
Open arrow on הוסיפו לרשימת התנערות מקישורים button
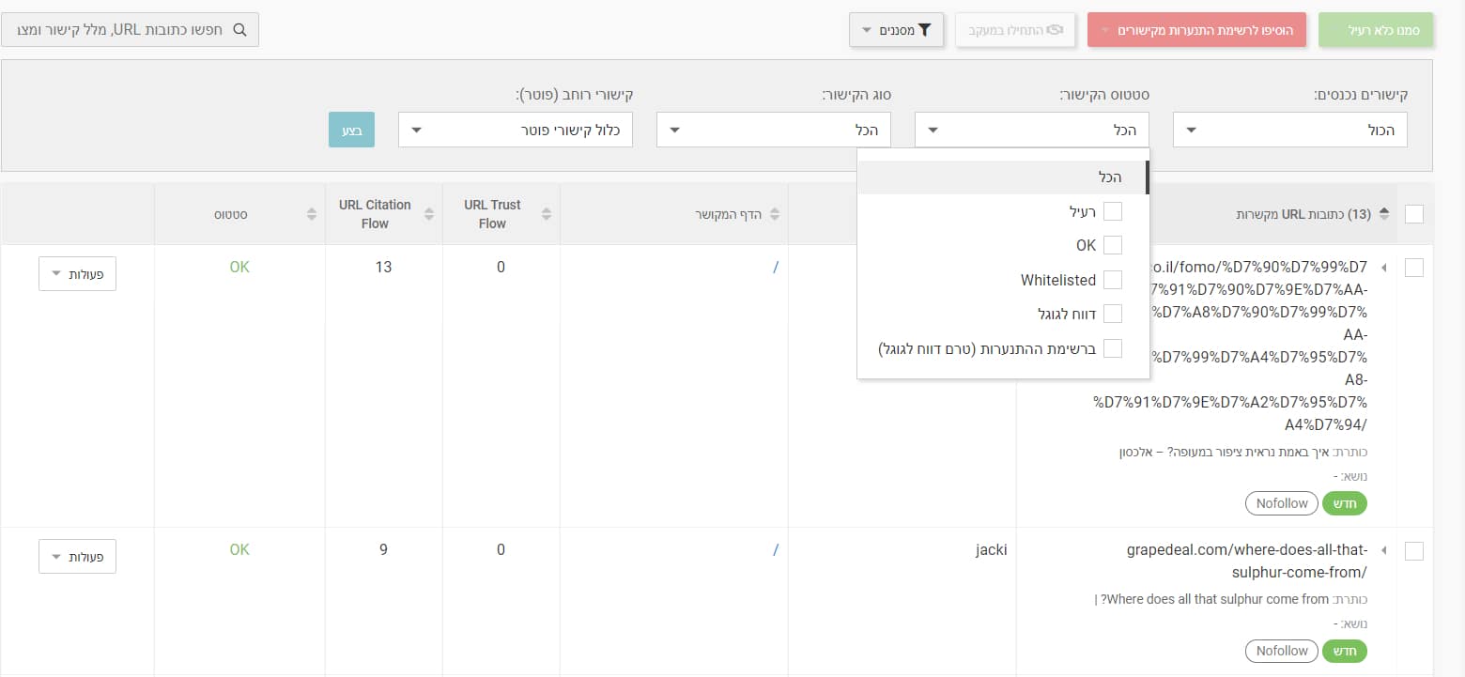(1104, 31)
